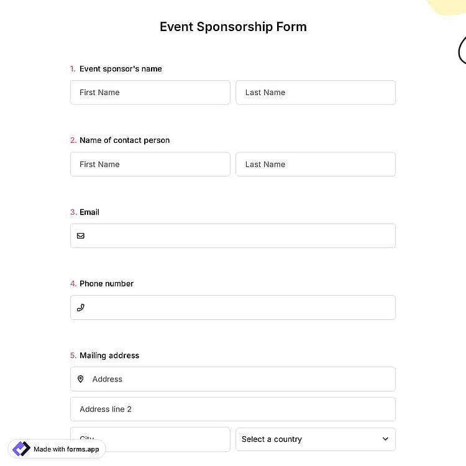Click the Mailing address question label

coord(109,355)
